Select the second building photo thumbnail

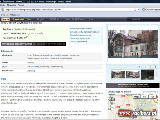(133, 74)
